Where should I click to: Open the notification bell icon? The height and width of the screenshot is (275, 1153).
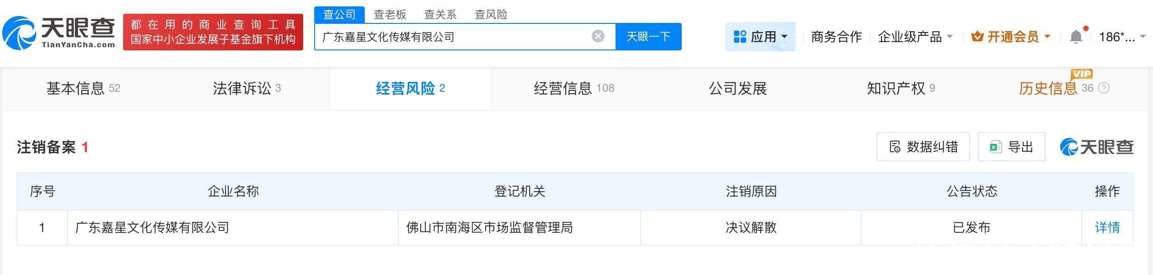[x=1075, y=34]
